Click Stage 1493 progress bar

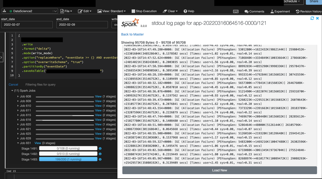click(x=68, y=159)
